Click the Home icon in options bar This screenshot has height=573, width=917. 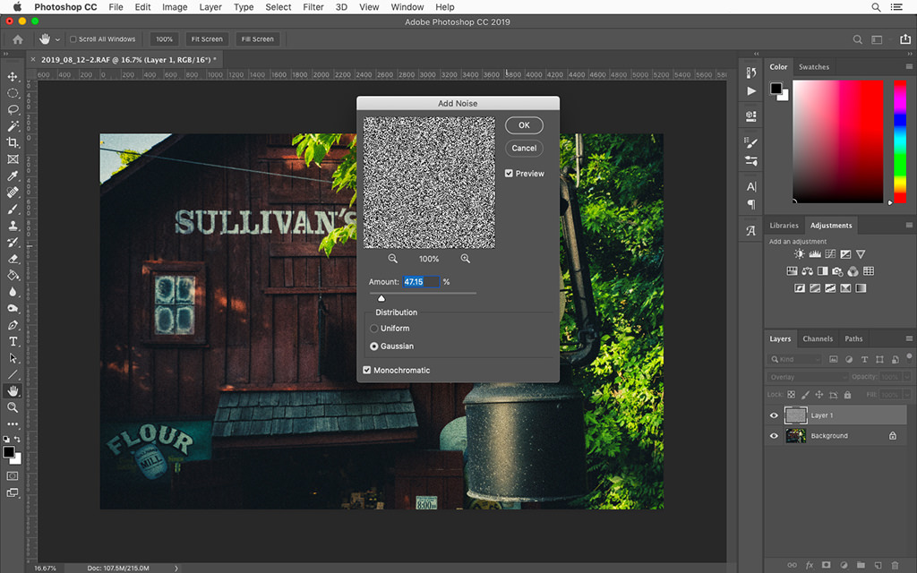[x=18, y=39]
